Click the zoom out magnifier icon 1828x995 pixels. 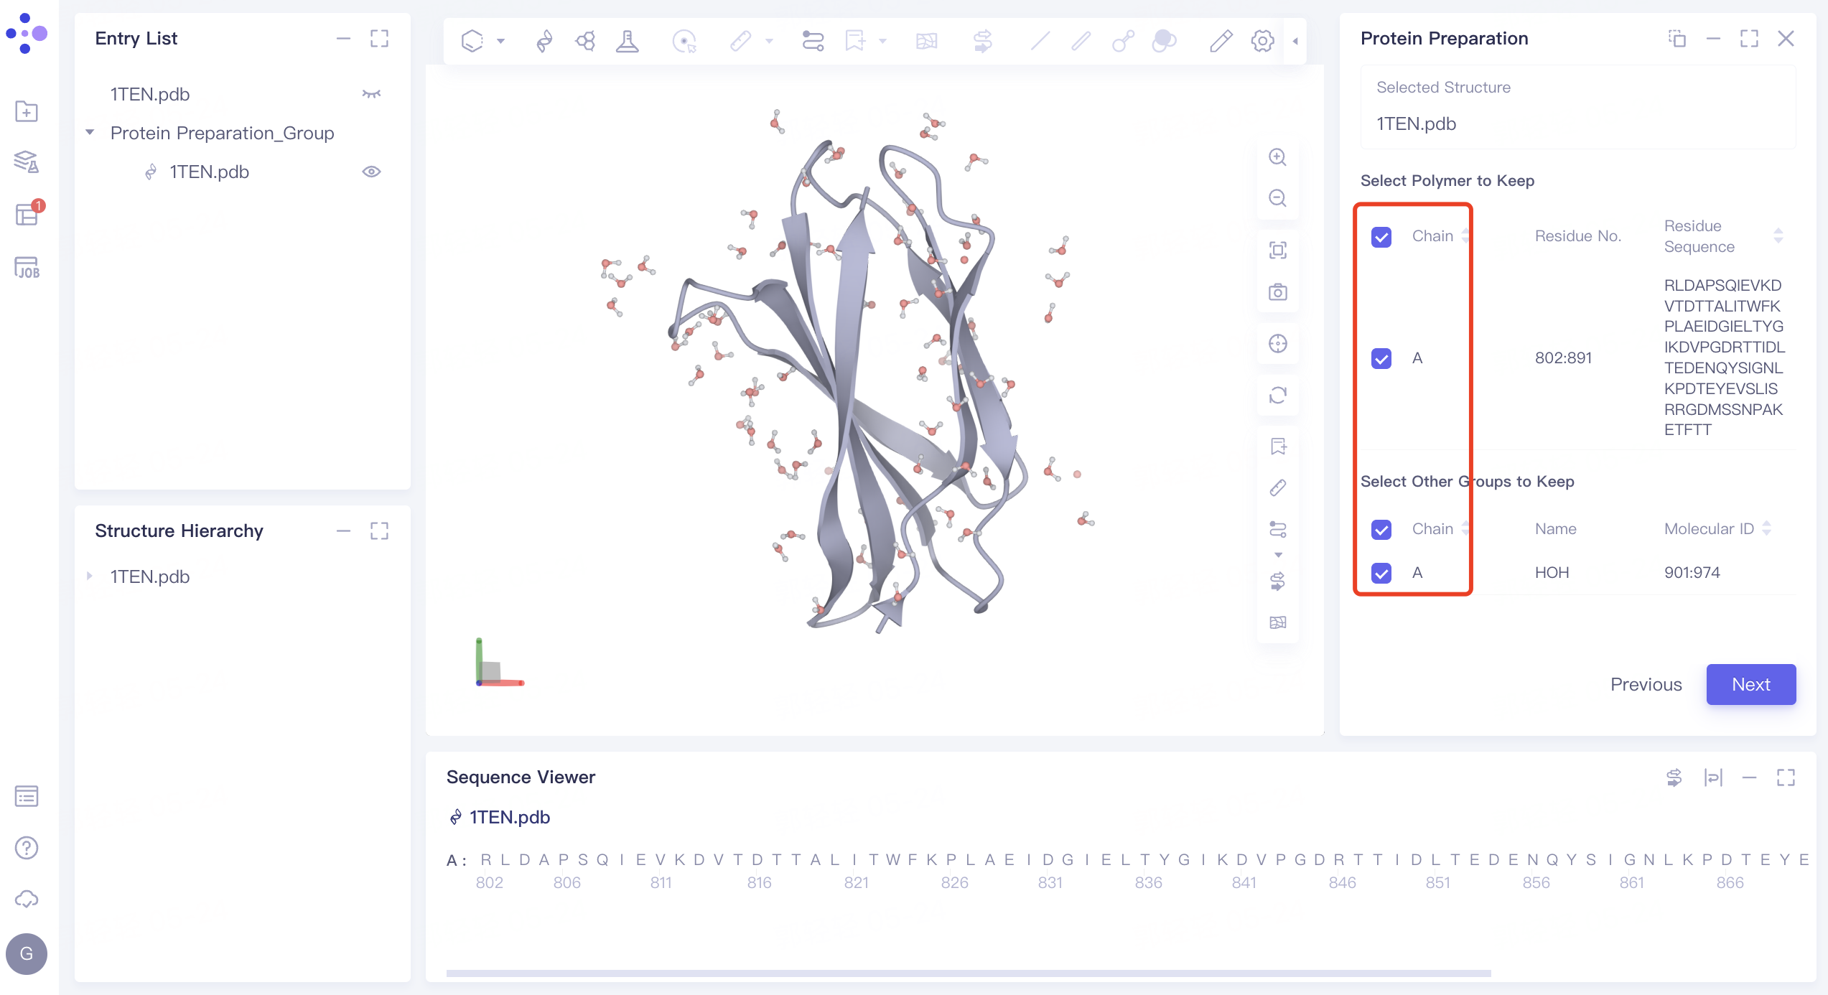click(1277, 198)
